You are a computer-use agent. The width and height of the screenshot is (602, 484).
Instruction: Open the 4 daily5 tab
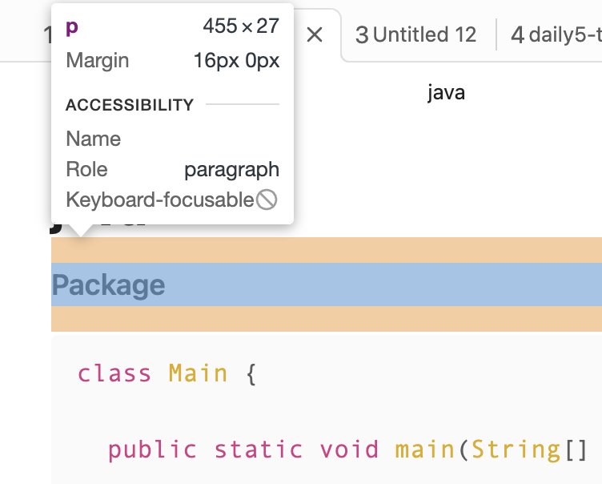556,35
